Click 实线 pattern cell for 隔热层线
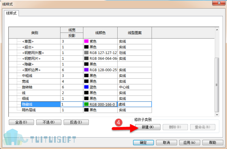Image resolution: width=227 pixels, height=149 pixels. pyautogui.click(x=135, y=110)
